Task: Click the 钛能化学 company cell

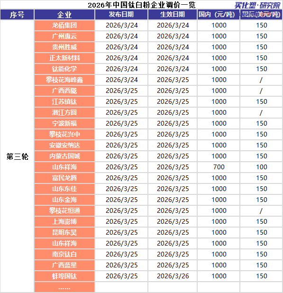Action: [x=64, y=69]
